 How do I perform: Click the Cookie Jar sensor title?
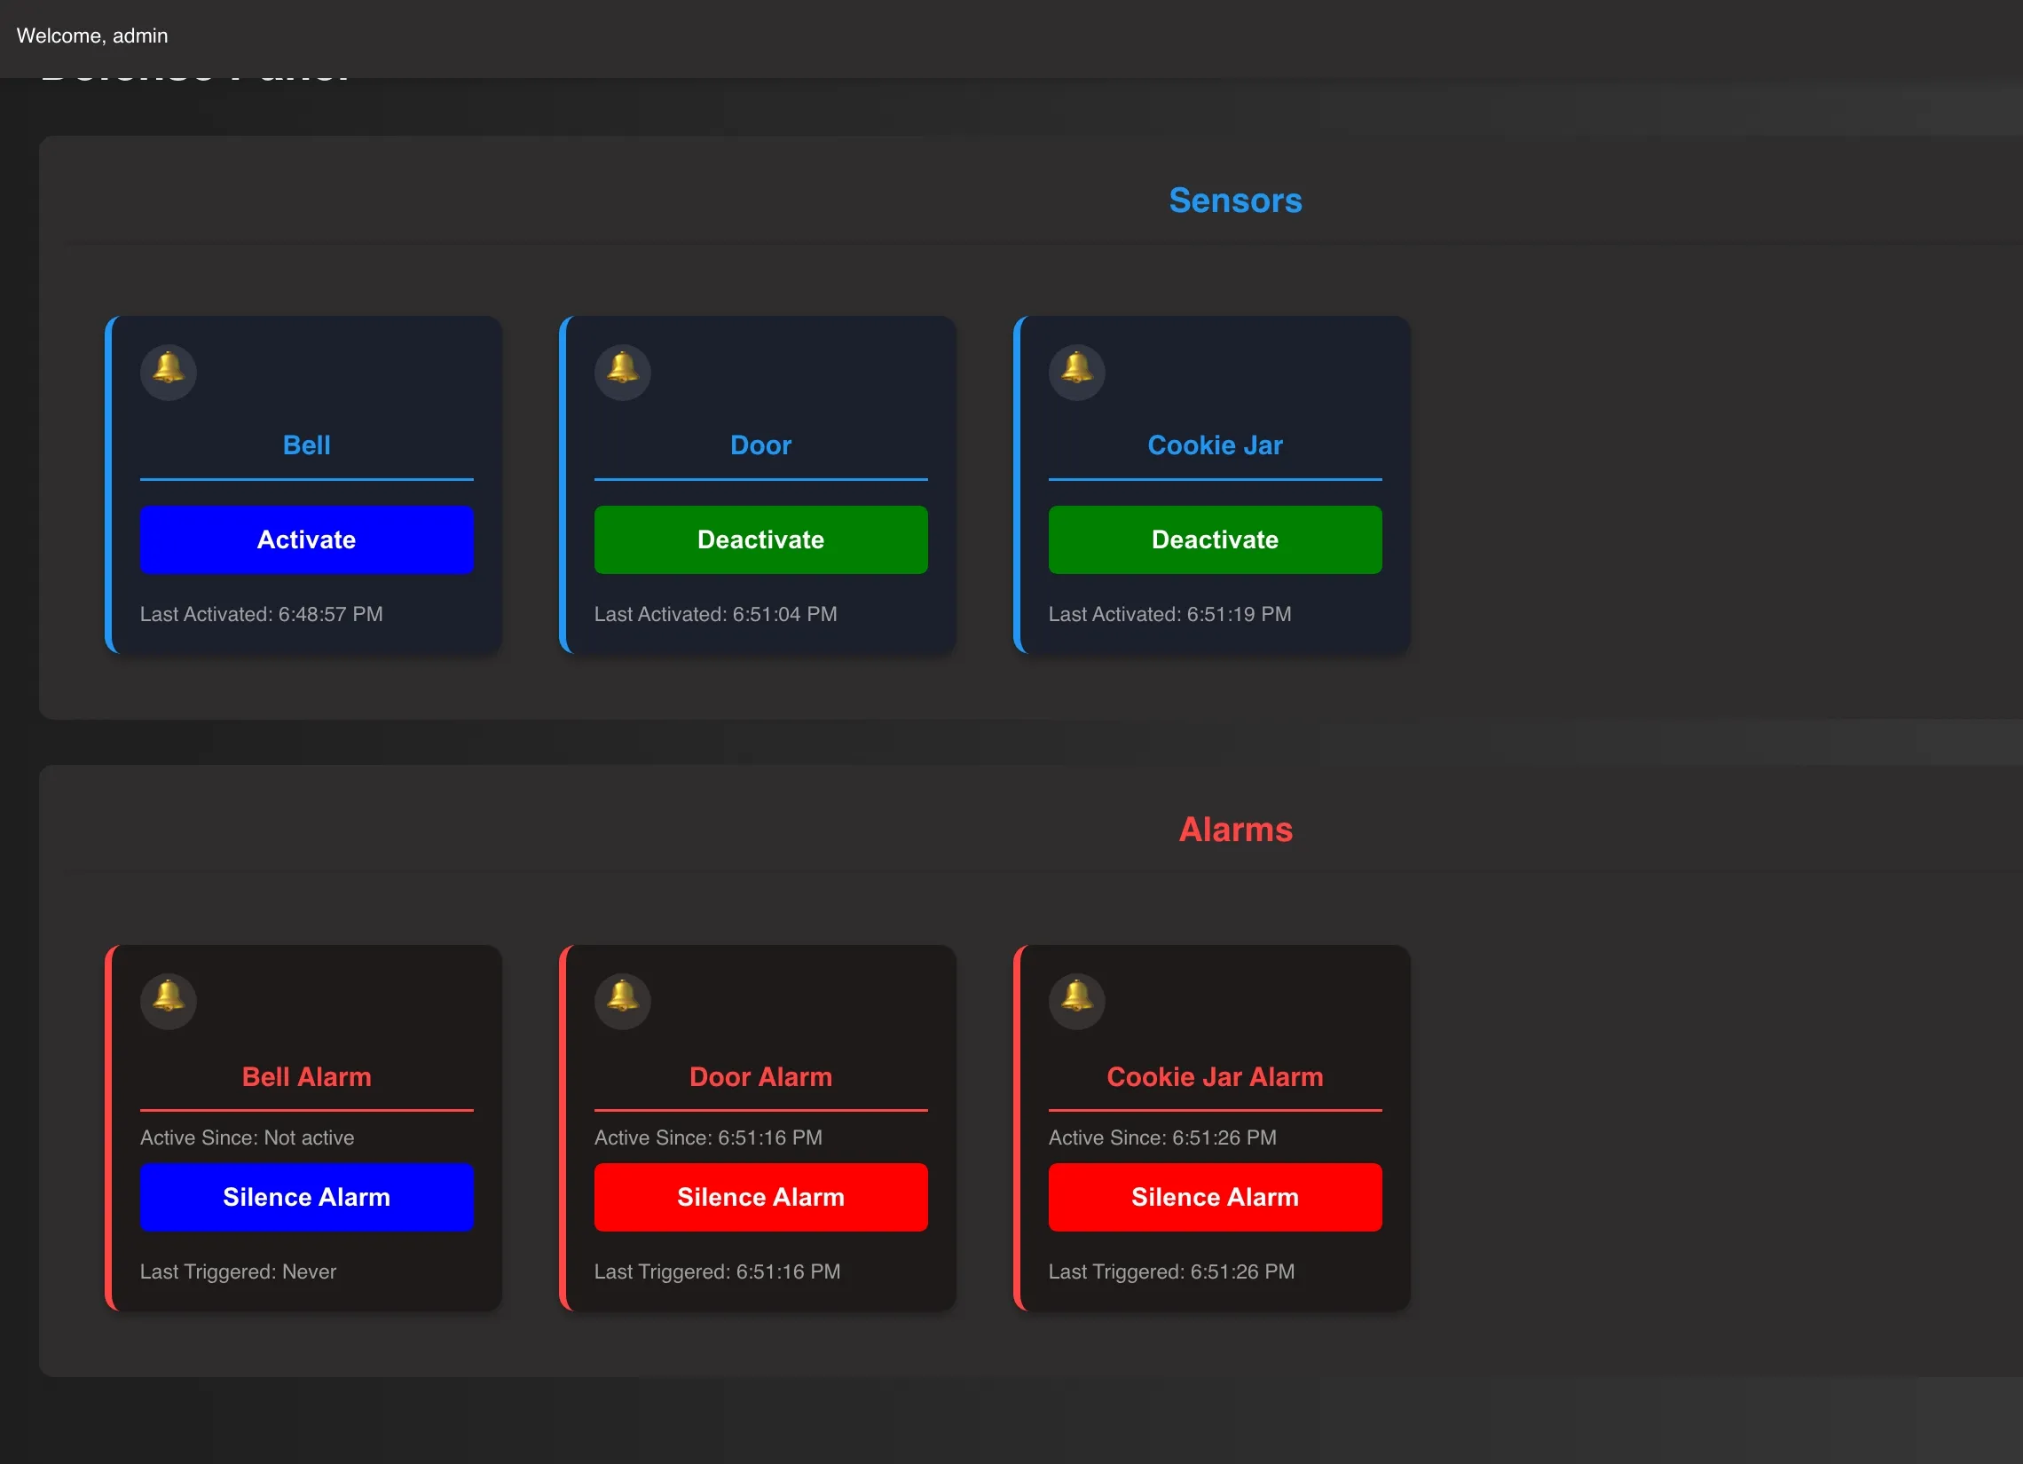click(1214, 445)
